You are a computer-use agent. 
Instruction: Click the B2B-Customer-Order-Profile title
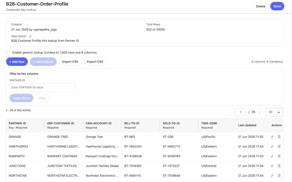click(37, 4)
